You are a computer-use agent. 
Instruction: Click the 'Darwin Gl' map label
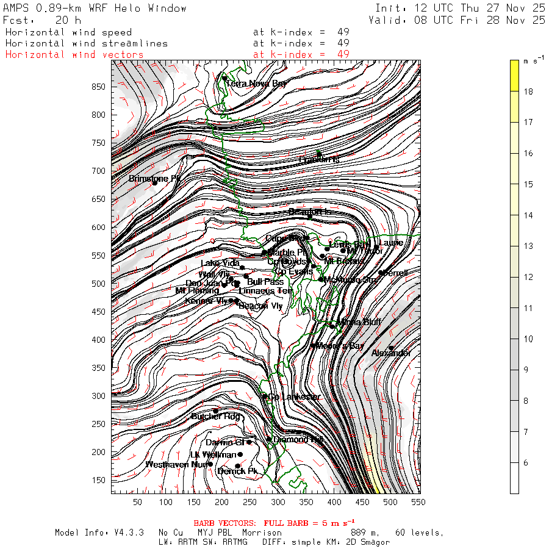pos(224,442)
